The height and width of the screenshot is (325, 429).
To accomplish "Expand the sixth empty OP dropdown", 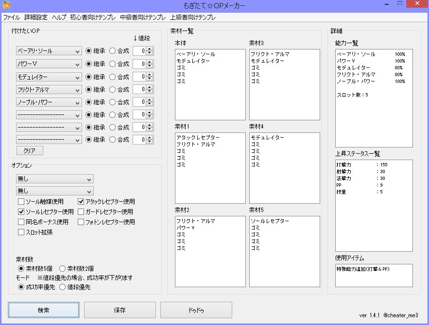I will tap(49, 114).
